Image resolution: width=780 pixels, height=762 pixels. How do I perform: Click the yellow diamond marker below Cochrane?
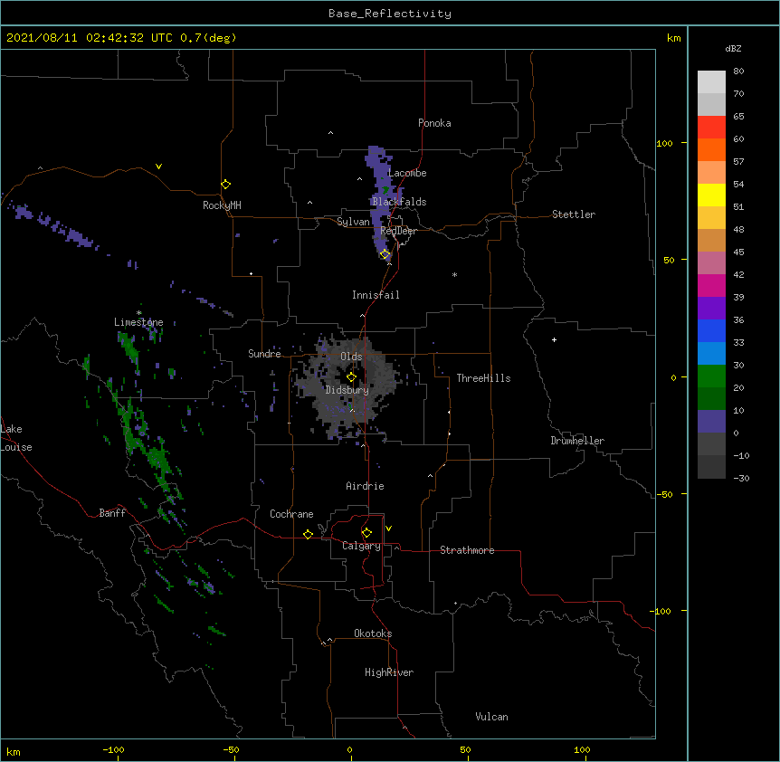308,534
